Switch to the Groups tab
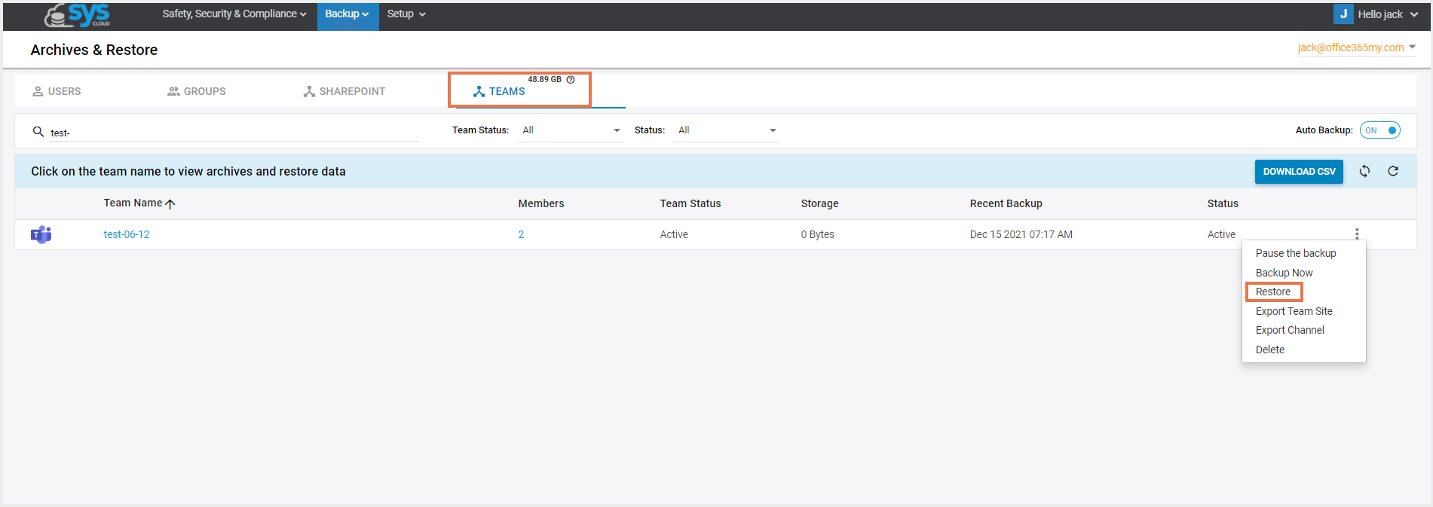1433x507 pixels. (197, 91)
